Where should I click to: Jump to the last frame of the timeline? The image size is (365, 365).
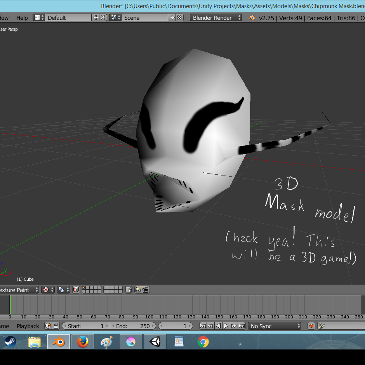click(242, 326)
